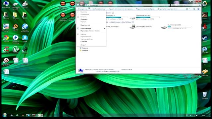Open the MPC-HC media player shortcut

(x=25, y=4)
